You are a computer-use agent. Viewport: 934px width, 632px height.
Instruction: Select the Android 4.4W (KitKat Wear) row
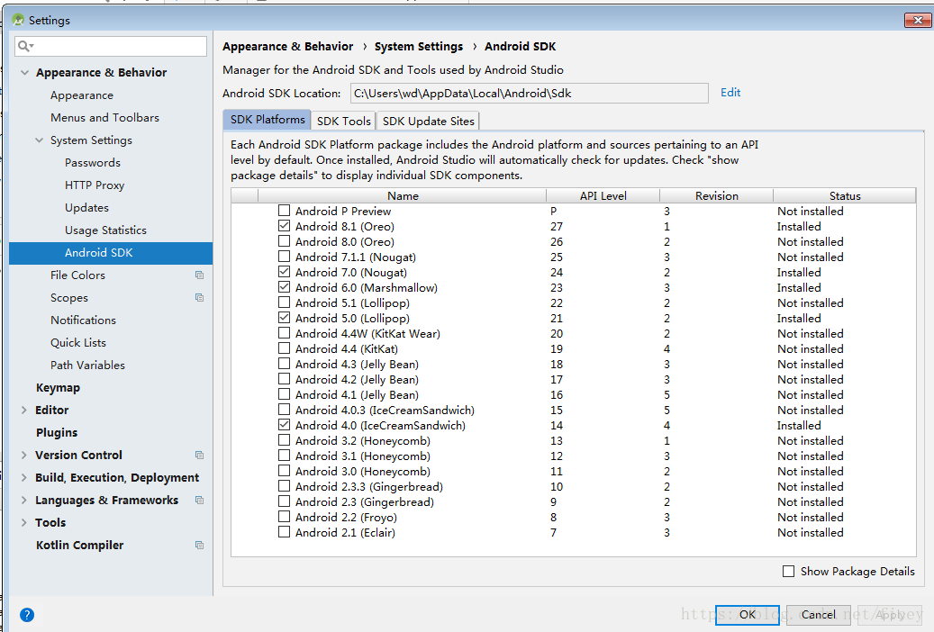coord(573,334)
